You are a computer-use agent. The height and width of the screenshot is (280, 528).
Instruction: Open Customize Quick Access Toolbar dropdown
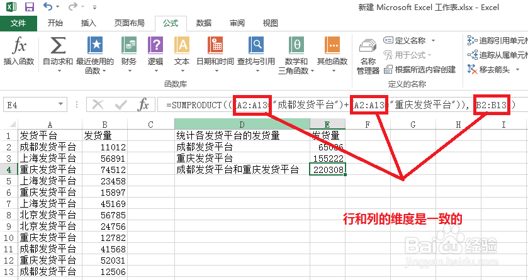pos(94,8)
